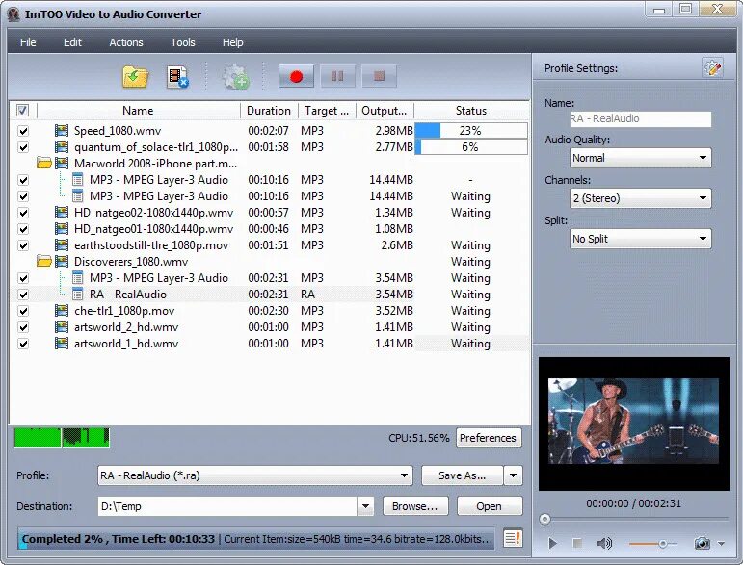Click the Add Profile gear icon
Screen dimensions: 743x565
point(235,77)
